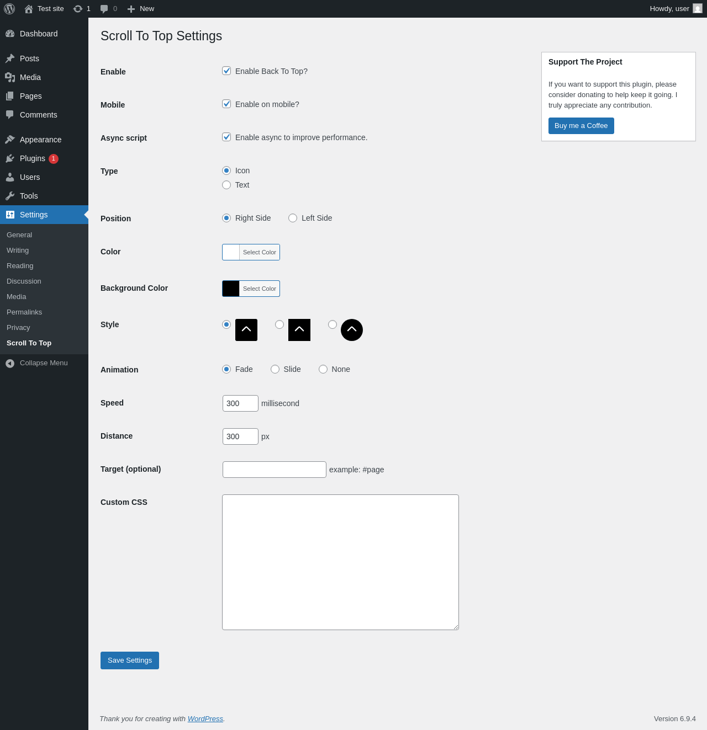Select the first style radio button
The height and width of the screenshot is (730, 707).
226,324
